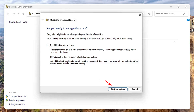
Task: Navigate forward in Control Panel window
Action: point(14,14)
